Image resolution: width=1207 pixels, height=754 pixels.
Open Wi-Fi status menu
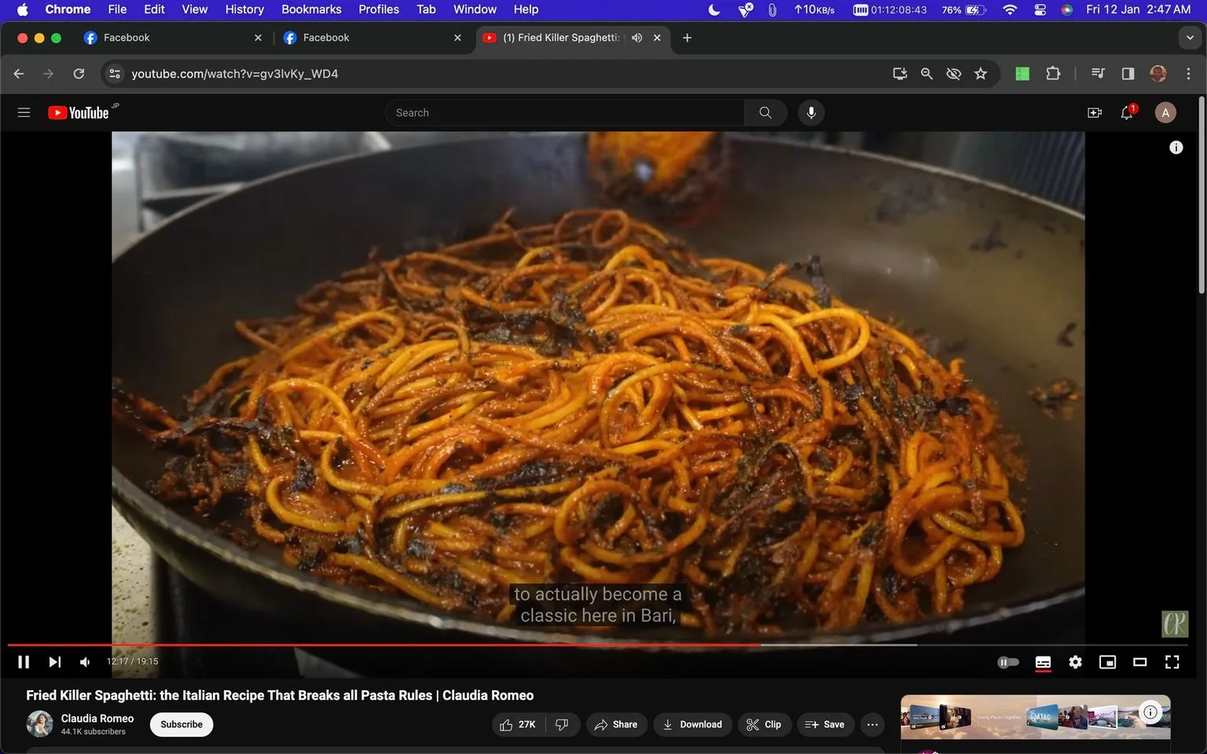click(x=1010, y=9)
